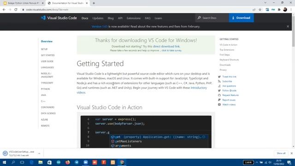Jump to Keyboard Shortcuts in right sidebar
This screenshot has width=295, height=166.
tap(229, 59)
